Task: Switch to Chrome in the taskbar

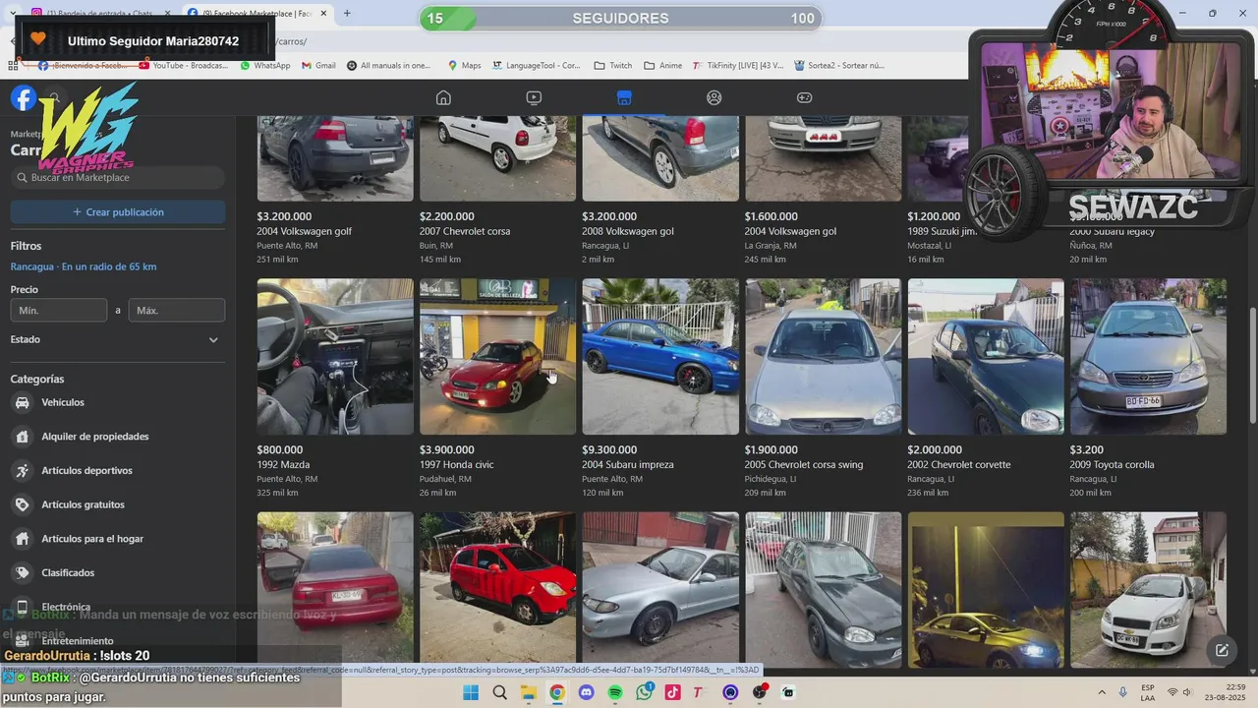Action: tap(557, 692)
